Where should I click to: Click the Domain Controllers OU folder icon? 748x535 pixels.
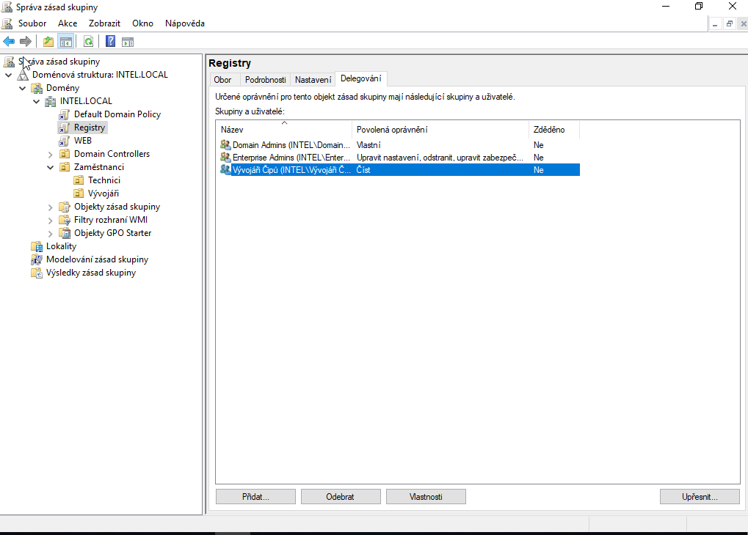pos(65,154)
